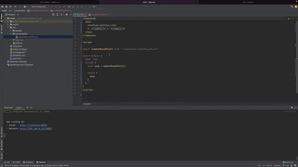Viewport: 298px width, 167px height.
Task: Click the 4 spaces indent status entry
Action: [x=277, y=166]
